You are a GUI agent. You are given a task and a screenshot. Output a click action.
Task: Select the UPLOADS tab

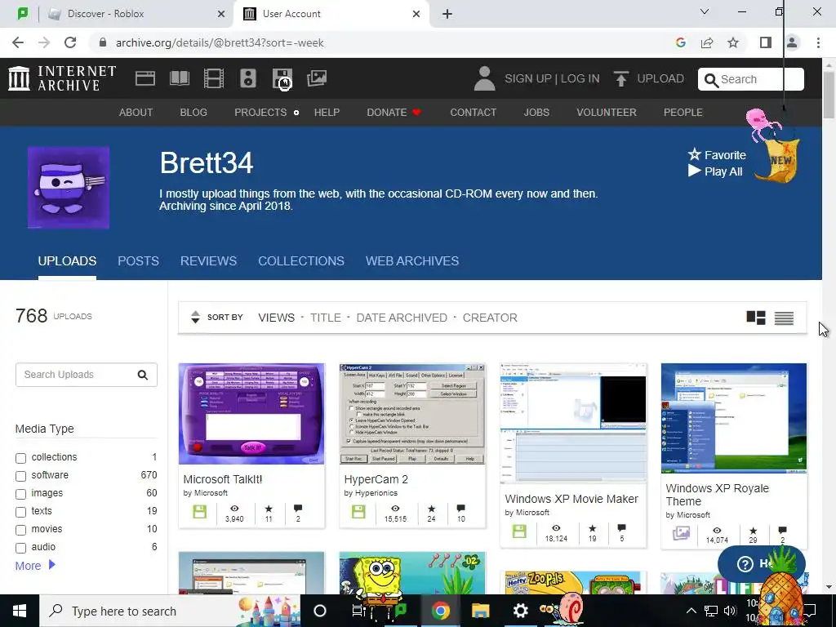click(67, 260)
